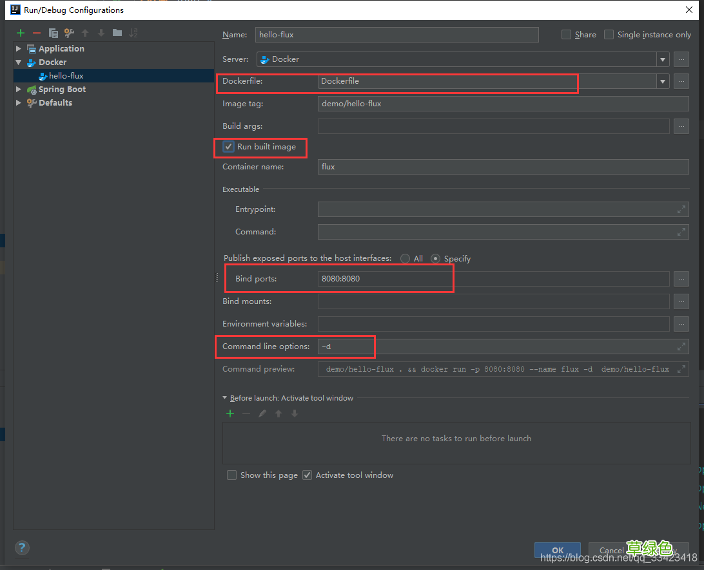
Task: Browse Docker servers with ellipsis button
Action: 681,59
